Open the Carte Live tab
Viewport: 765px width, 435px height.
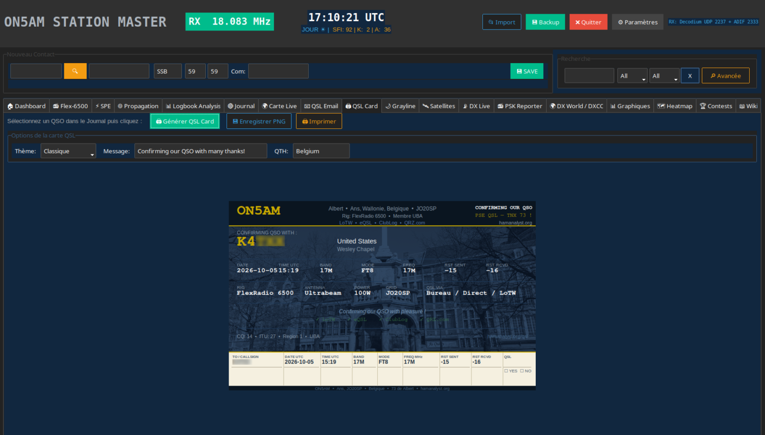279,106
